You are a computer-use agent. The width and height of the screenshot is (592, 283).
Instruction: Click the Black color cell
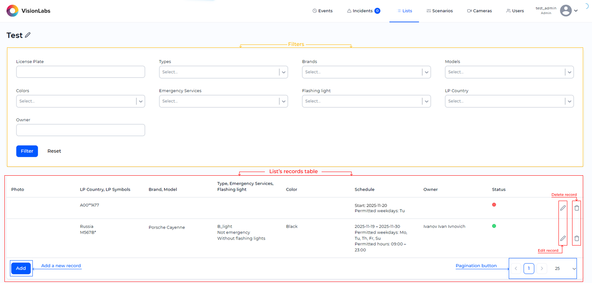tap(292, 226)
